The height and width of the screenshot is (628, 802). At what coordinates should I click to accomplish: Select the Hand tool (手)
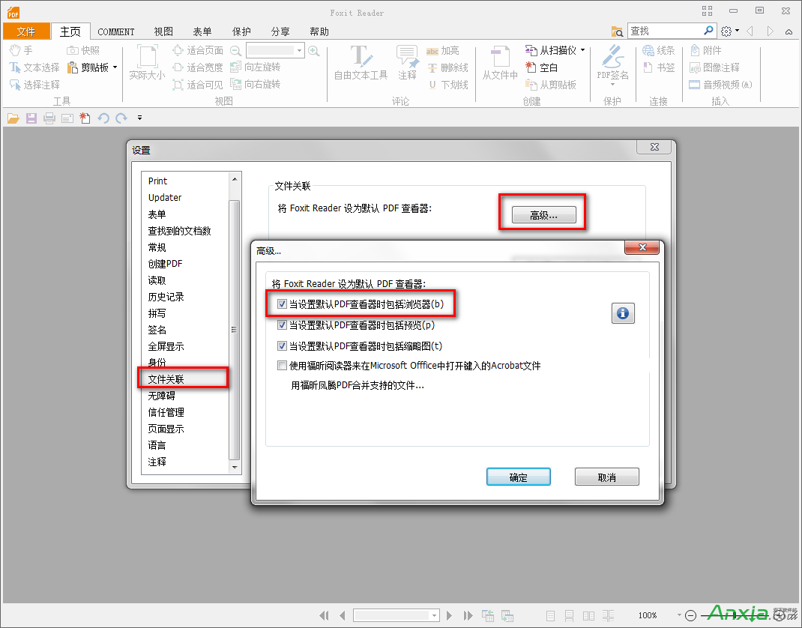(25, 49)
